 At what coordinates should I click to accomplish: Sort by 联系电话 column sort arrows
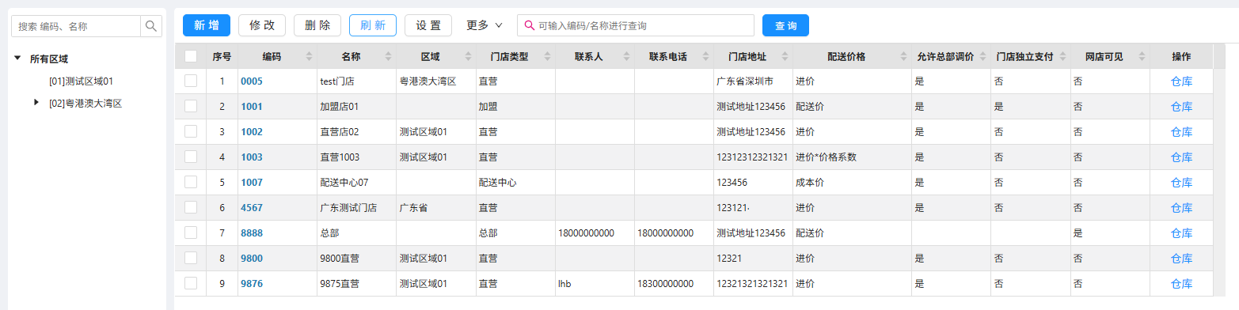click(705, 56)
